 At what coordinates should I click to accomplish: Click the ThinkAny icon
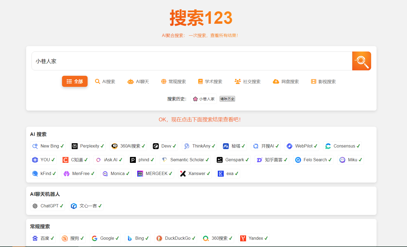[x=187, y=146]
